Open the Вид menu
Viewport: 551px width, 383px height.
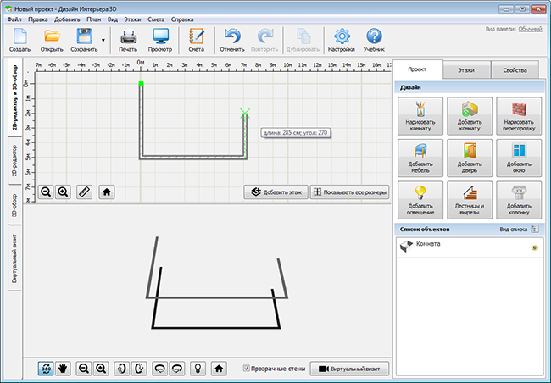tap(113, 19)
